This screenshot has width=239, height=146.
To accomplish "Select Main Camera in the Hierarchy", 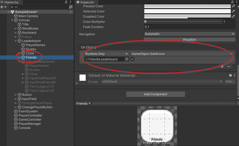I will (x=28, y=16).
